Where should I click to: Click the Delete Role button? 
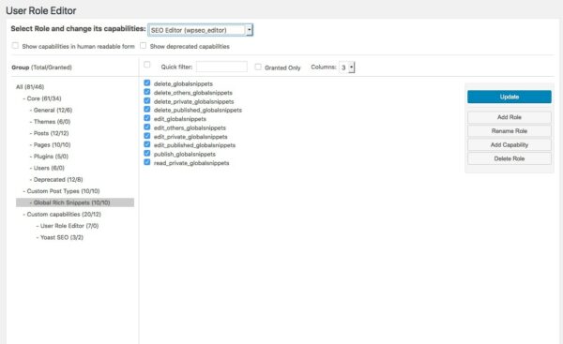click(510, 158)
